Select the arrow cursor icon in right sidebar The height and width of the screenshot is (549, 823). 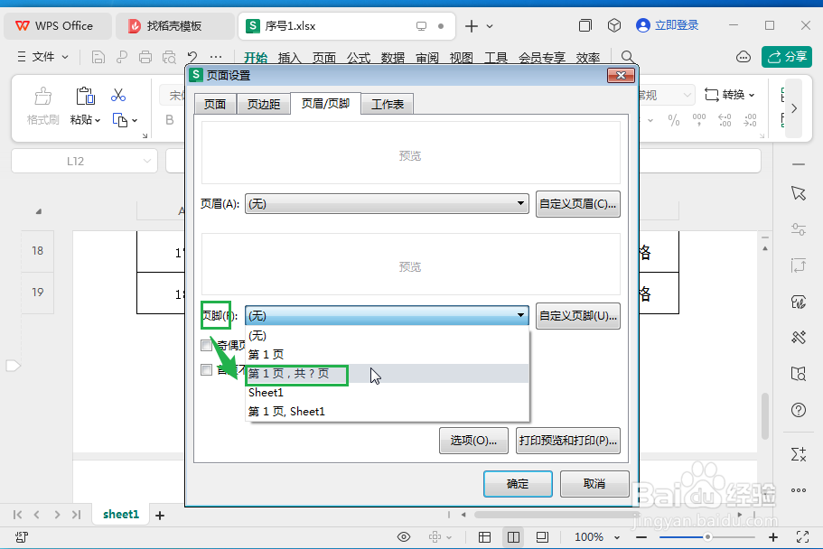[x=798, y=192]
